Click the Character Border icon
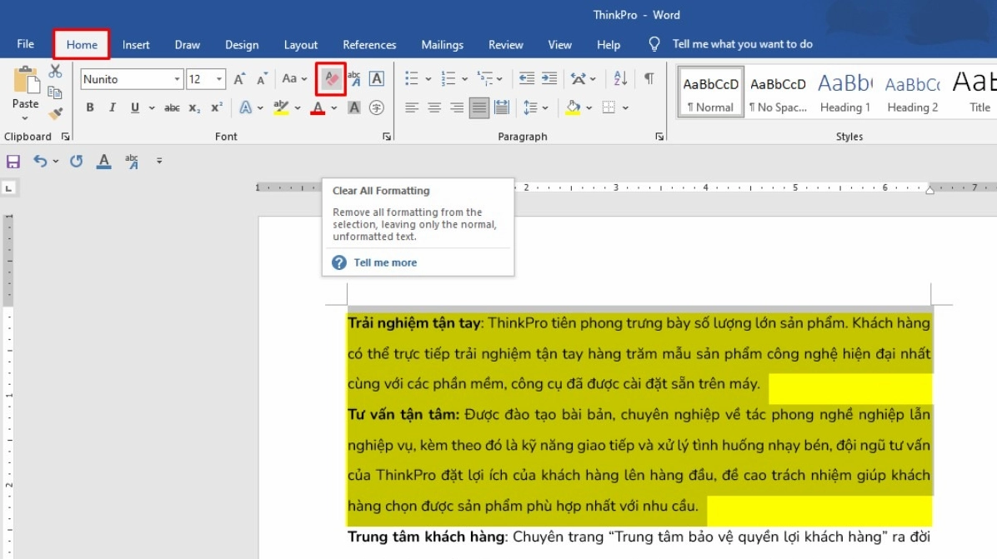The width and height of the screenshot is (997, 559). pyautogui.click(x=377, y=79)
